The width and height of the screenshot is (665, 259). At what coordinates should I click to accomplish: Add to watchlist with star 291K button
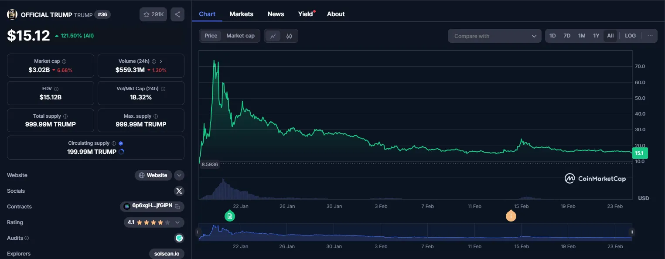pos(153,14)
